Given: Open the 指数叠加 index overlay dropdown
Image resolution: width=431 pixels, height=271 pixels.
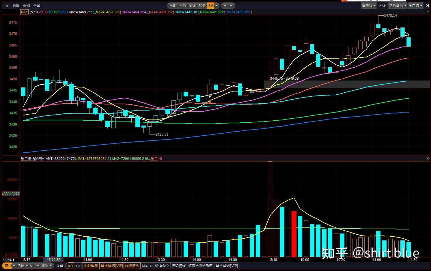Looking at the screenshot, I should pos(398,6).
